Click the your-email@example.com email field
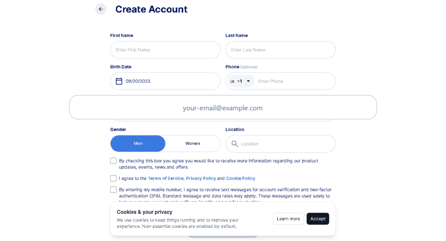Viewport: 446px width, 241px height. coord(223,107)
